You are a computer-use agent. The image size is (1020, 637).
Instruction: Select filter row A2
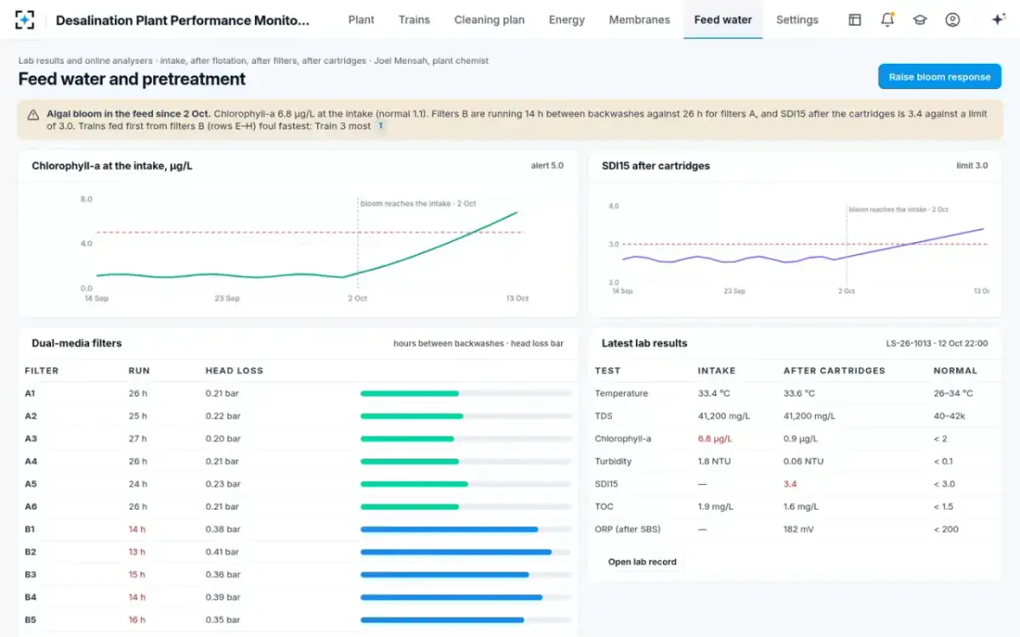pyautogui.click(x=297, y=416)
